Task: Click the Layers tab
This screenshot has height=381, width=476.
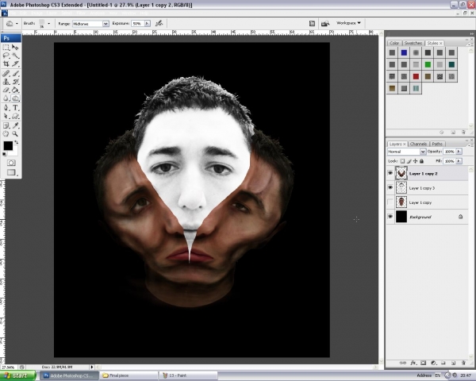Action: [x=397, y=144]
